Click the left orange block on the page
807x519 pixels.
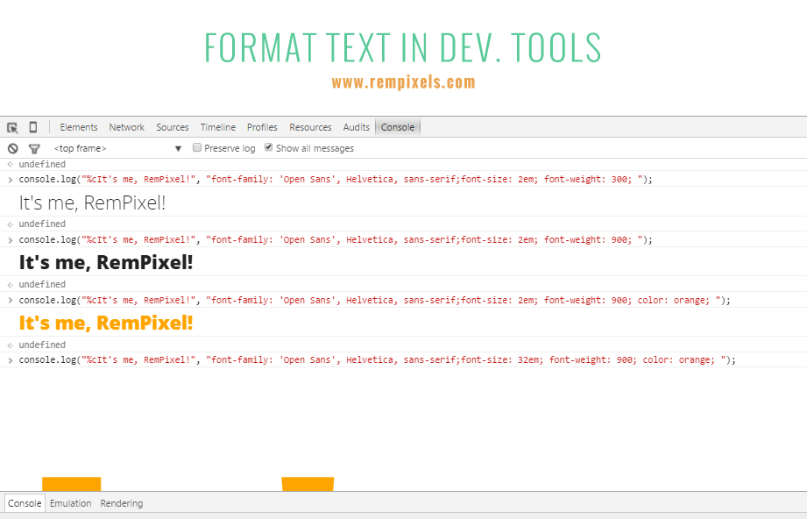pos(72,483)
